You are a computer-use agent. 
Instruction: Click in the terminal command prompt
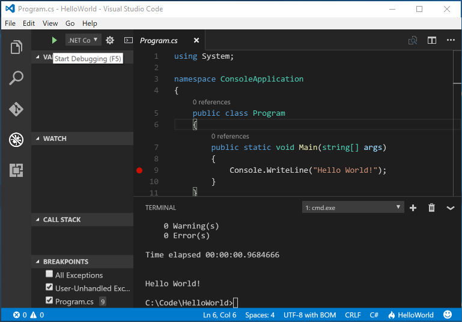coord(192,303)
